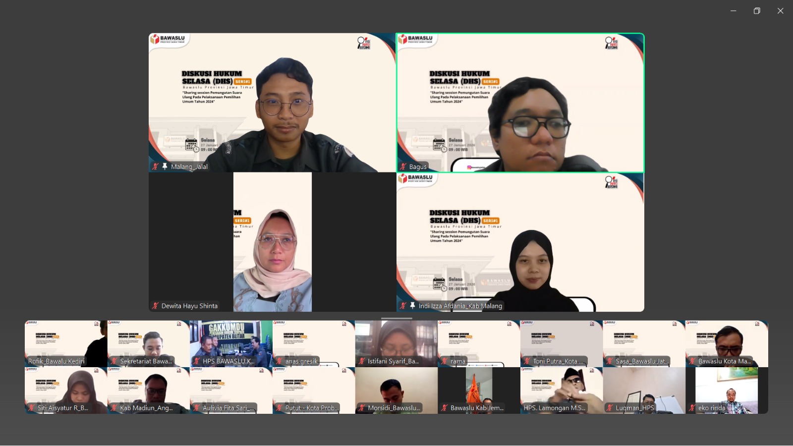Select the Bawaslu Kab Jem... video thumbnail
793x446 pixels.
[x=479, y=390]
